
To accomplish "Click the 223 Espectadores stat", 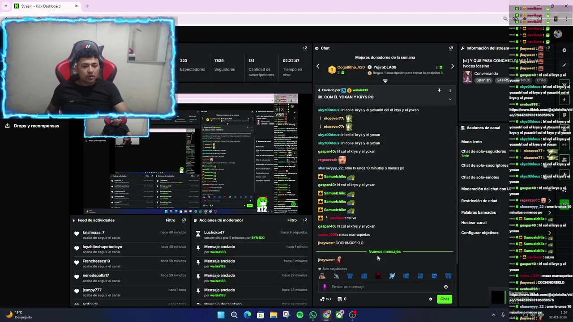I will [192, 65].
